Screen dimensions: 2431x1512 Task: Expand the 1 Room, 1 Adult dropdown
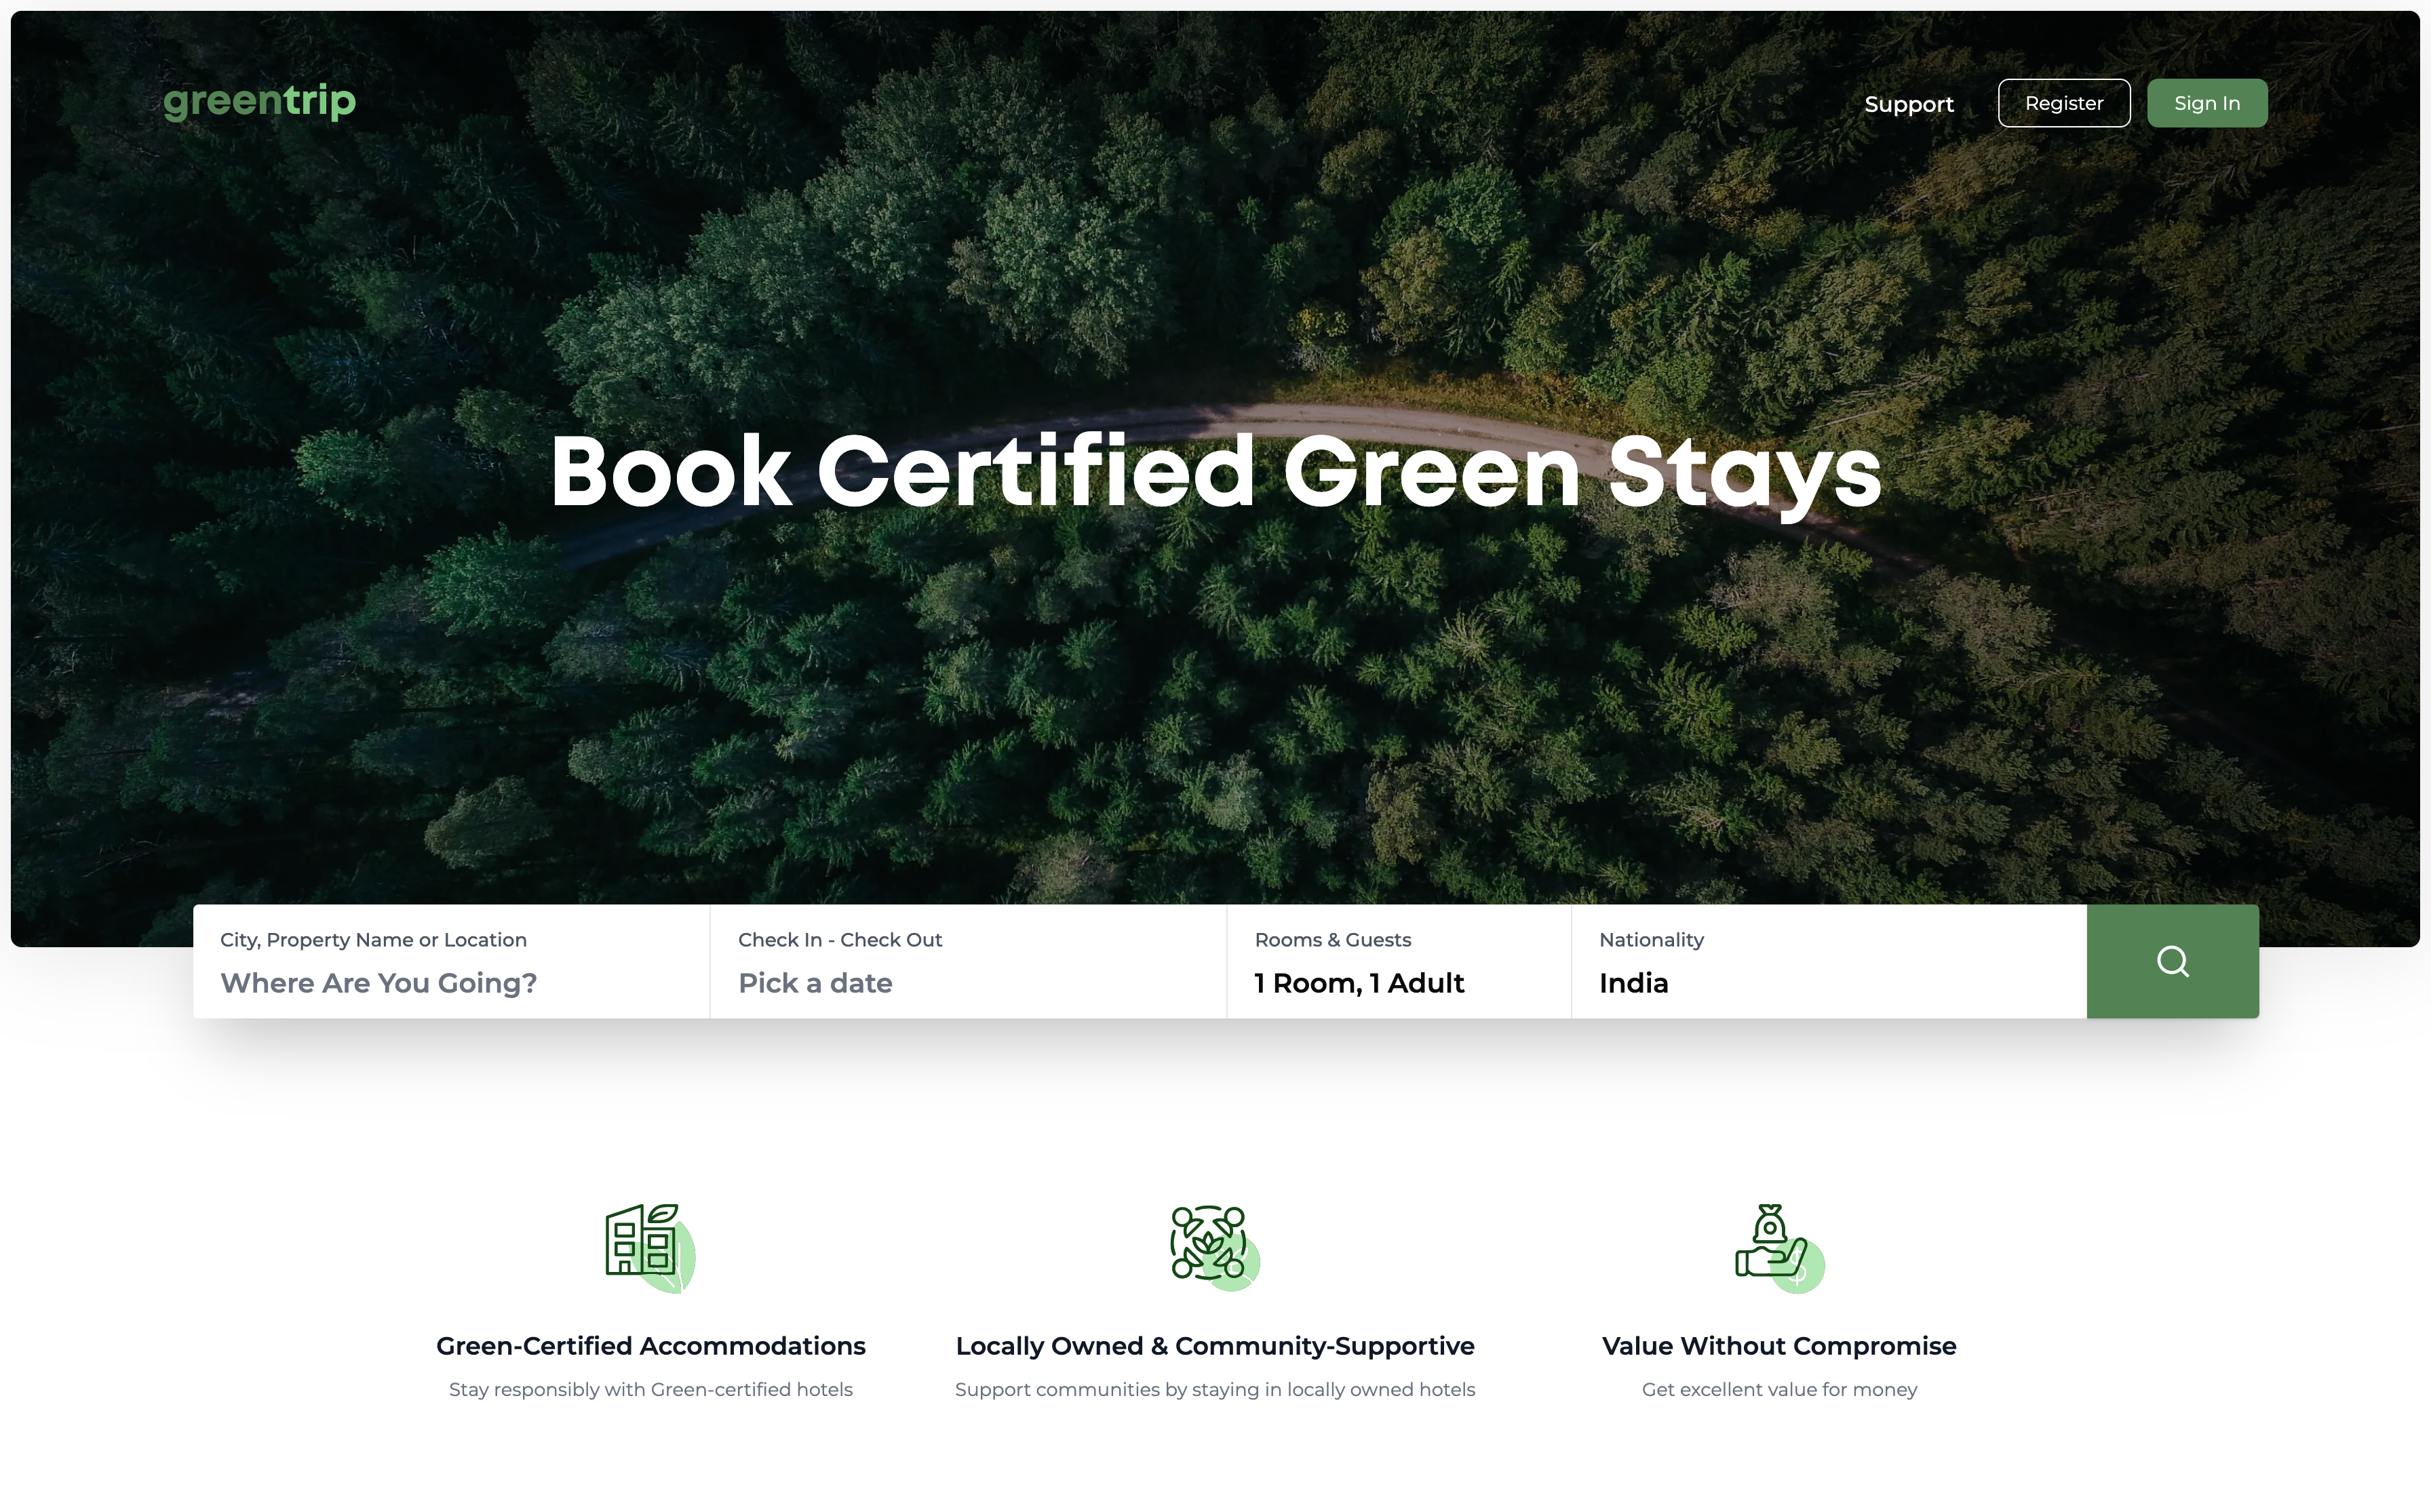click(1359, 983)
